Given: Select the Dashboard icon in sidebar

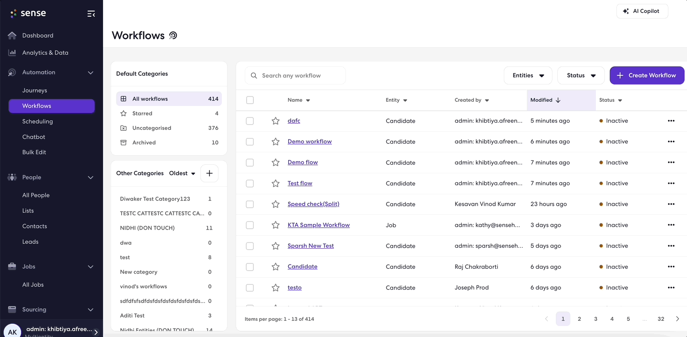Looking at the screenshot, I should point(11,35).
